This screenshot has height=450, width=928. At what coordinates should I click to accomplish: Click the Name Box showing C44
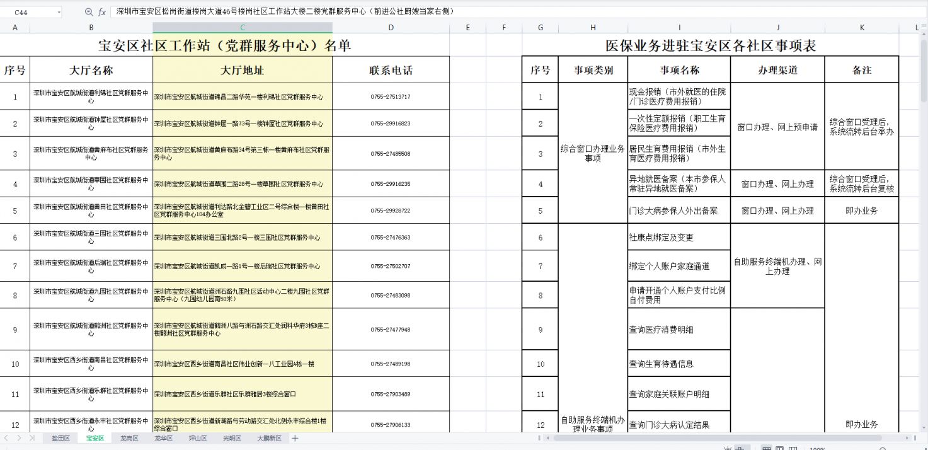[30, 12]
